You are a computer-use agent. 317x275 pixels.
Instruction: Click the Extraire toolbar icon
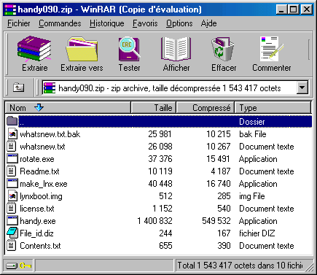34,49
